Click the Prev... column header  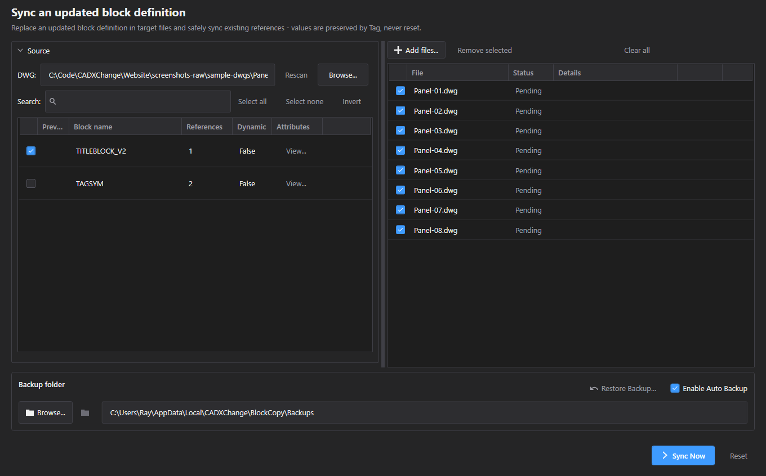tap(54, 127)
